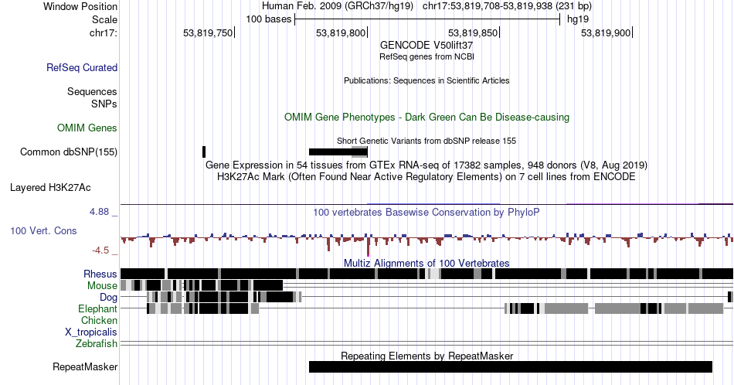The width and height of the screenshot is (734, 385).
Task: Click the 53,819,900 position ruler label
Action: [x=606, y=33]
